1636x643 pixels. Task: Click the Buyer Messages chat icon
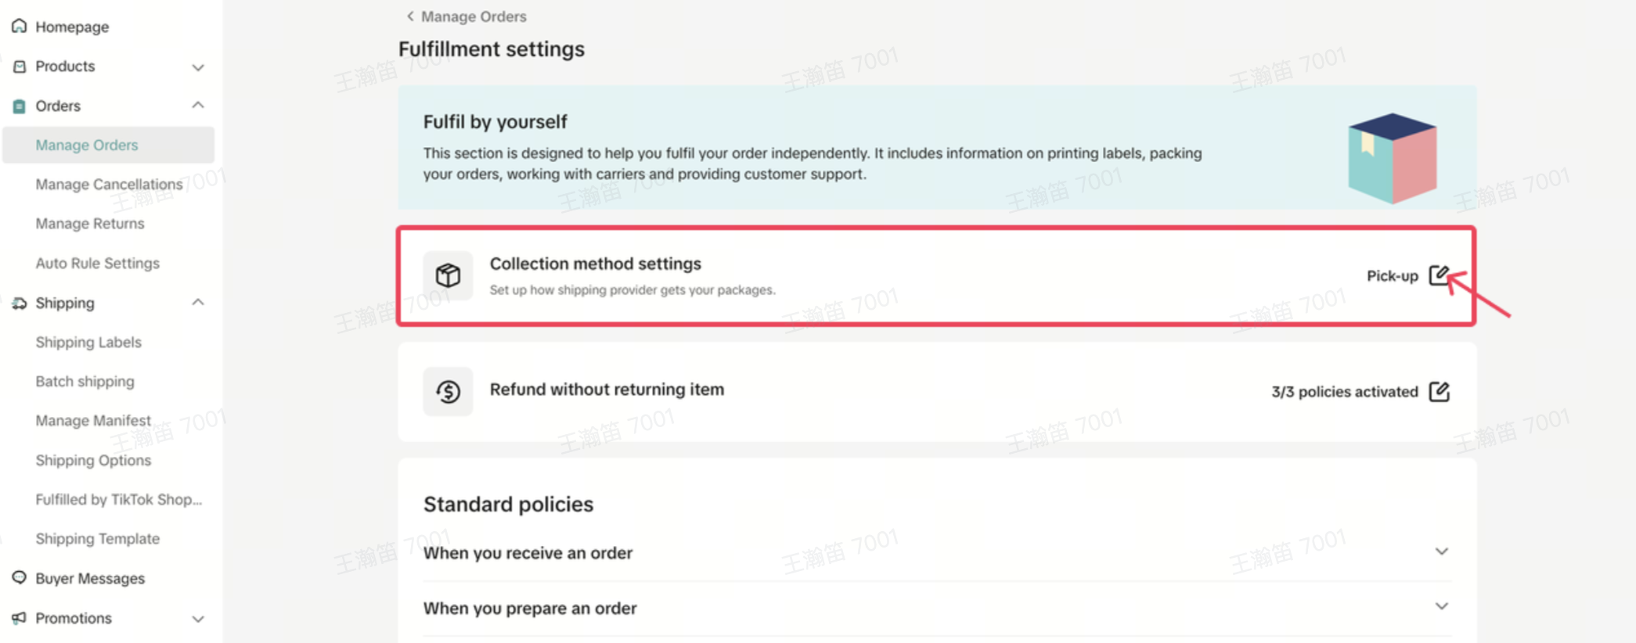(20, 578)
